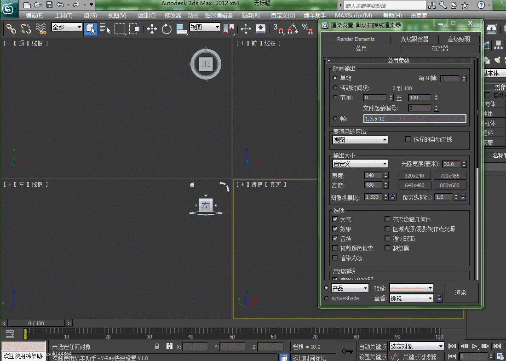Screen dimensions: 506x361
Task: Choose the 800x600 resolution preset
Action: pyautogui.click(x=449, y=185)
